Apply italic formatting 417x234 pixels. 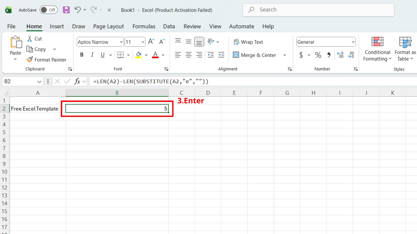click(x=91, y=54)
